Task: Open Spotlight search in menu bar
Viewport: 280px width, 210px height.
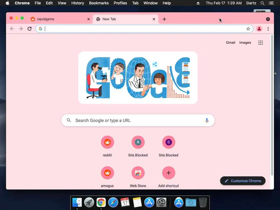Action: [x=262, y=3]
